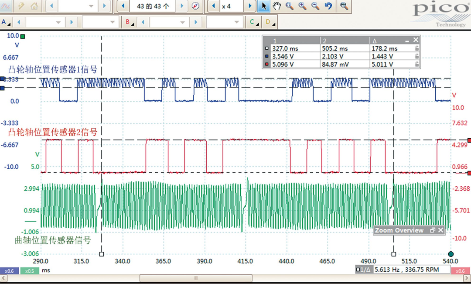Click upper red voltage ruler handle
The width and height of the screenshot is (471, 284).
tap(469, 140)
